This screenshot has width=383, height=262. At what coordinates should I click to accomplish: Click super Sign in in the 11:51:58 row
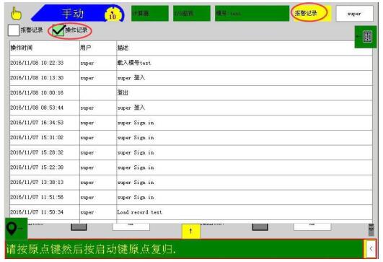(x=245, y=197)
